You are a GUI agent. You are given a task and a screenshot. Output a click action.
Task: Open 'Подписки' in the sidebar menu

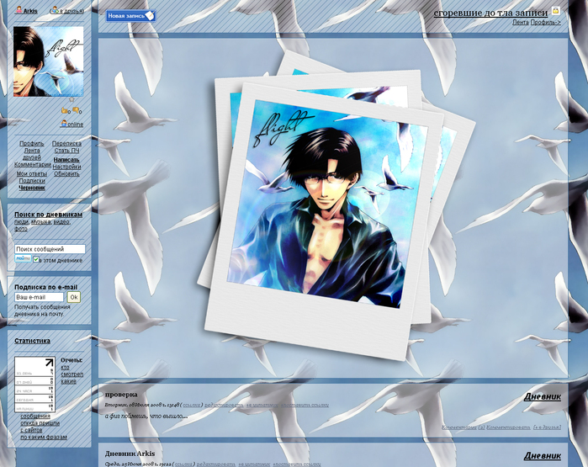pos(32,181)
